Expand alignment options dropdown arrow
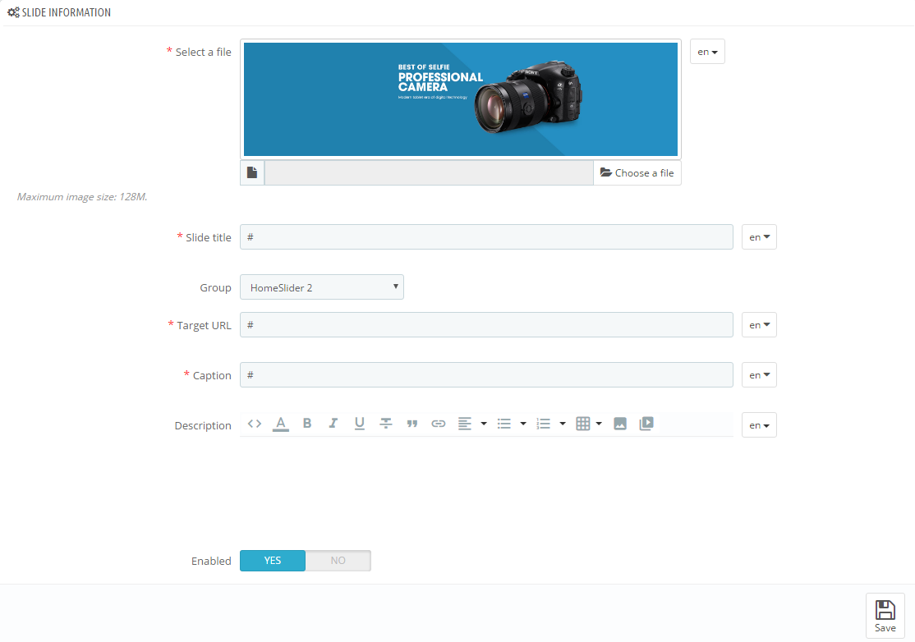The height and width of the screenshot is (642, 915). click(484, 424)
